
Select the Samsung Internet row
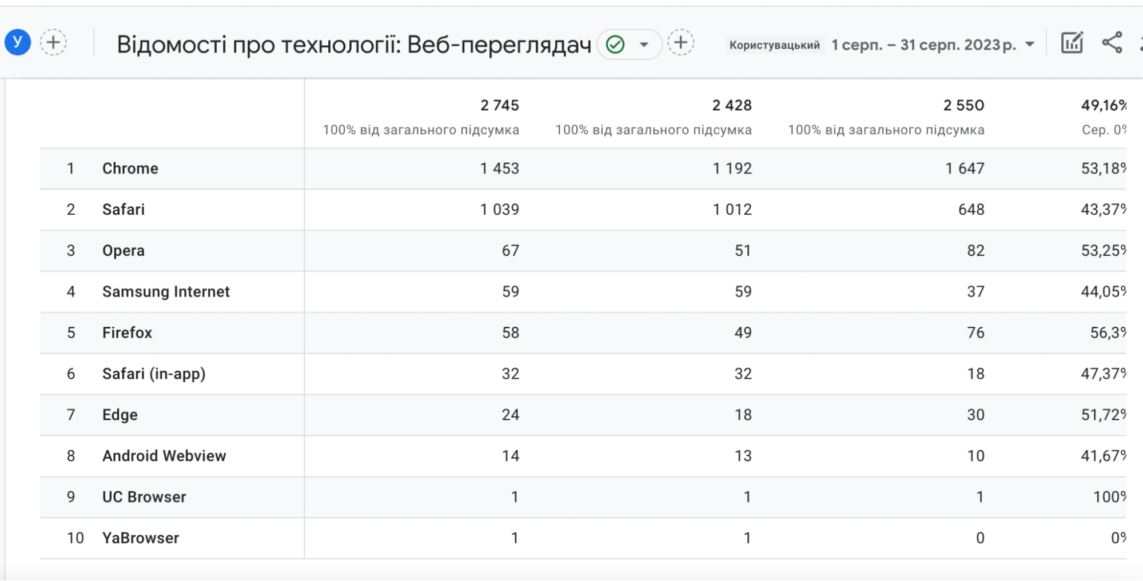click(x=166, y=292)
